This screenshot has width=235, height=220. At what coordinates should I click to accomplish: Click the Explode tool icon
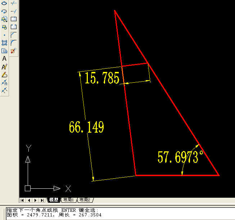(14, 51)
